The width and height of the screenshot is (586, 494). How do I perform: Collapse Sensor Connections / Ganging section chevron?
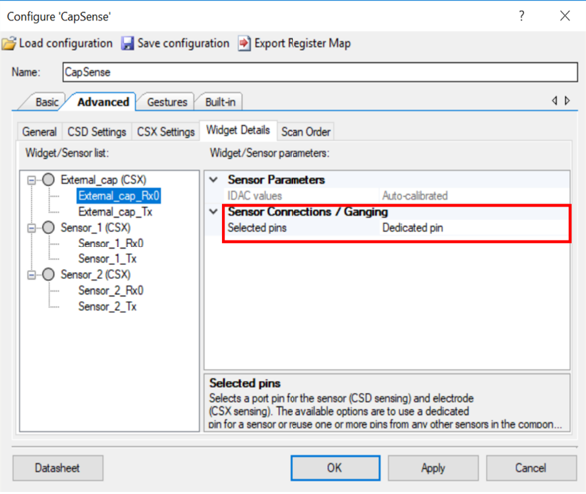[x=213, y=212]
